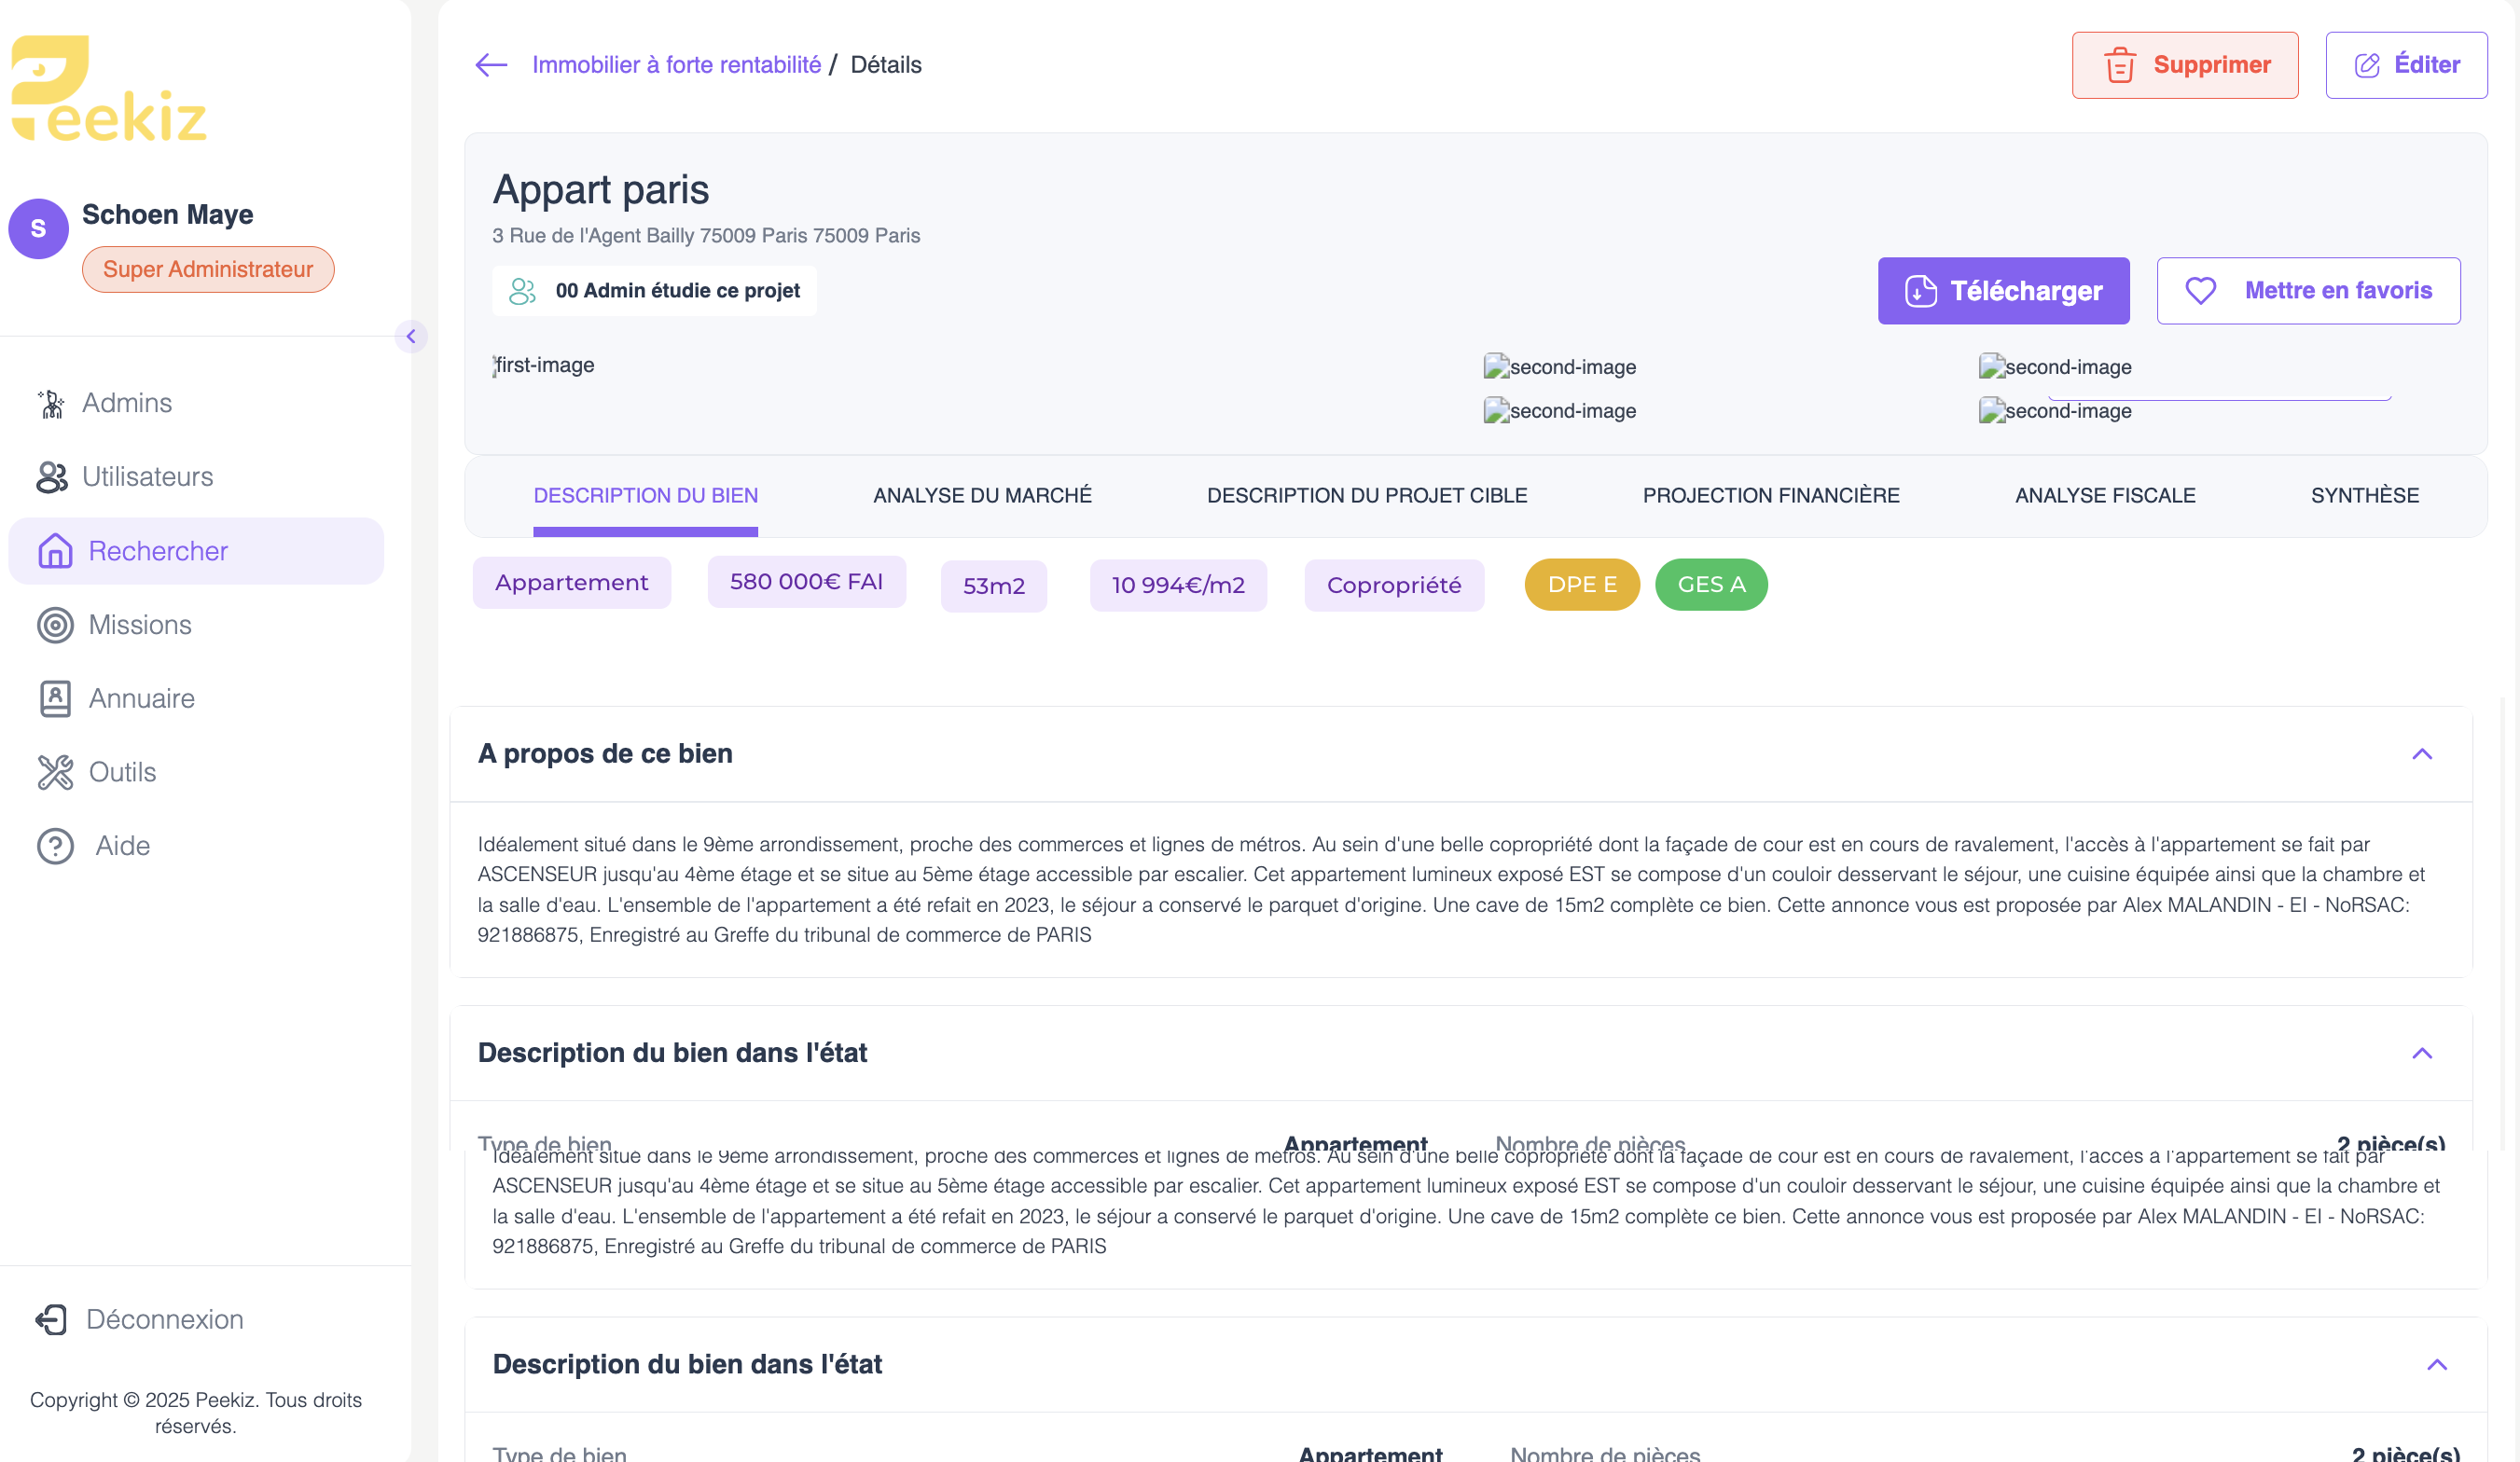The width and height of the screenshot is (2520, 1462).
Task: Collapse the 'A propos de ce bien' section
Action: (x=2421, y=754)
